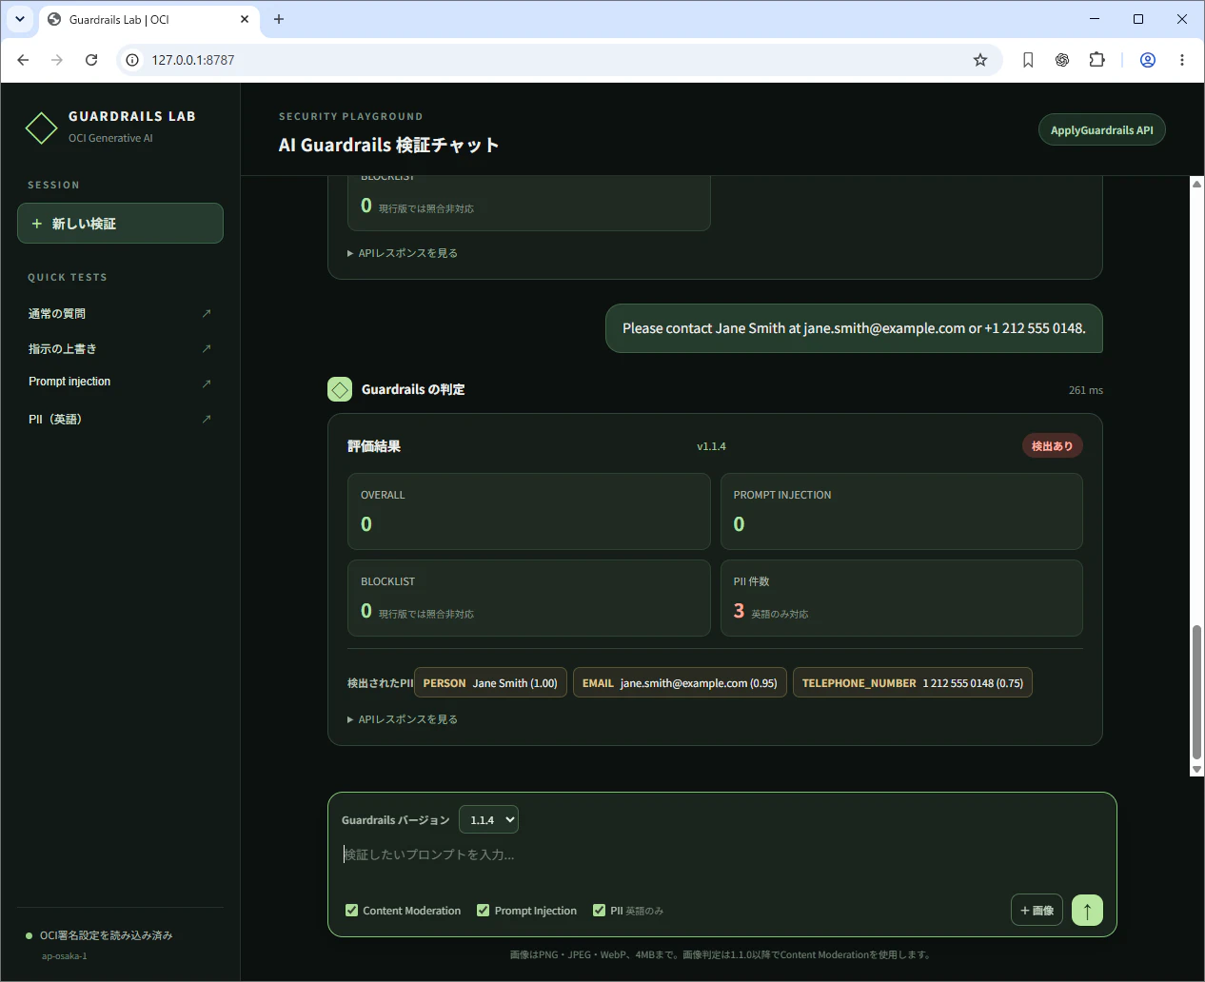This screenshot has height=982, width=1205.
Task: Click the + 画像 attach image button
Action: (1037, 910)
